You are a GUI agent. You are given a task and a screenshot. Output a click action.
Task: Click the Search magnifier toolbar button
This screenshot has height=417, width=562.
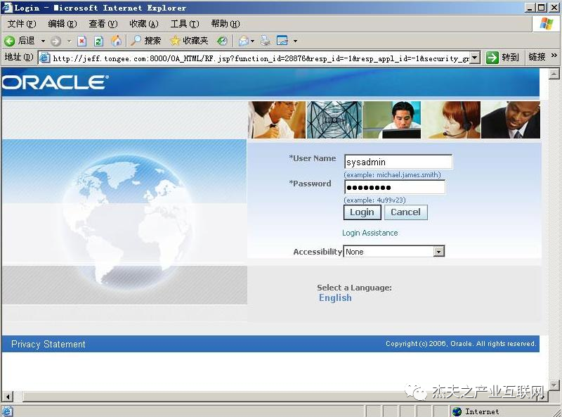pos(145,41)
